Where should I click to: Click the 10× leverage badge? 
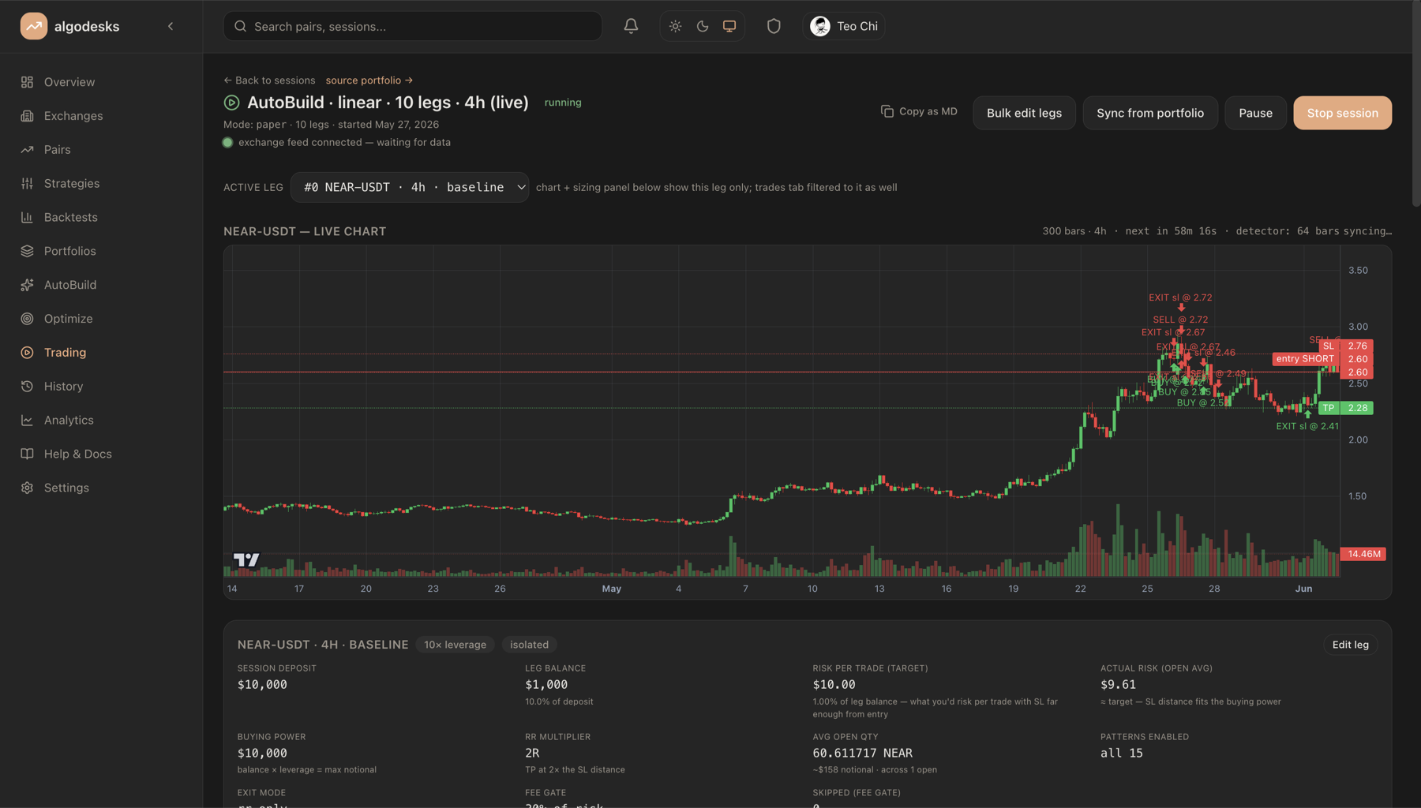(455, 645)
